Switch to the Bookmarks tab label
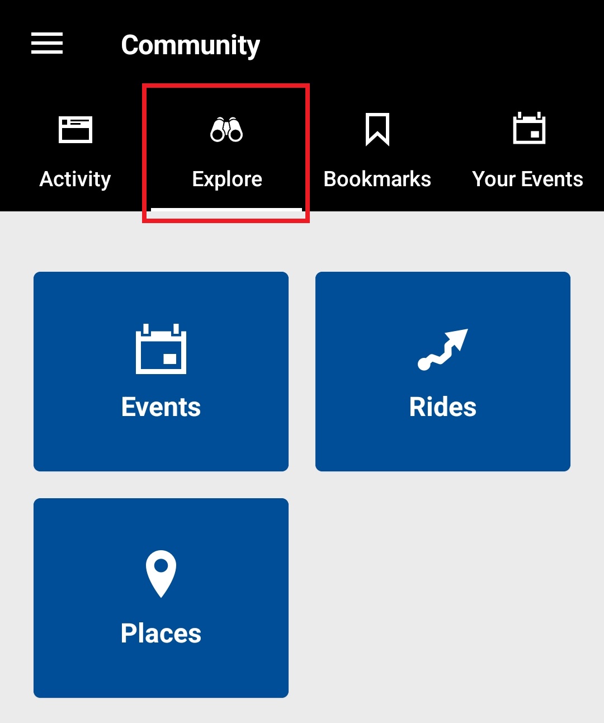This screenshot has height=723, width=604. 377,179
